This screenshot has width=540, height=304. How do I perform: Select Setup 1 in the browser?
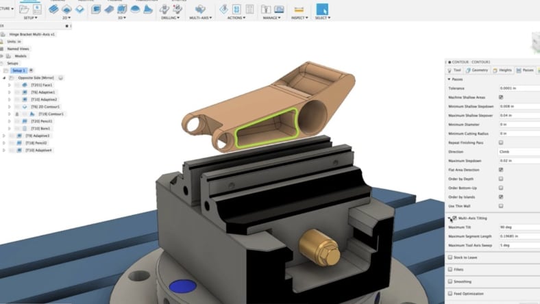pyautogui.click(x=19, y=71)
